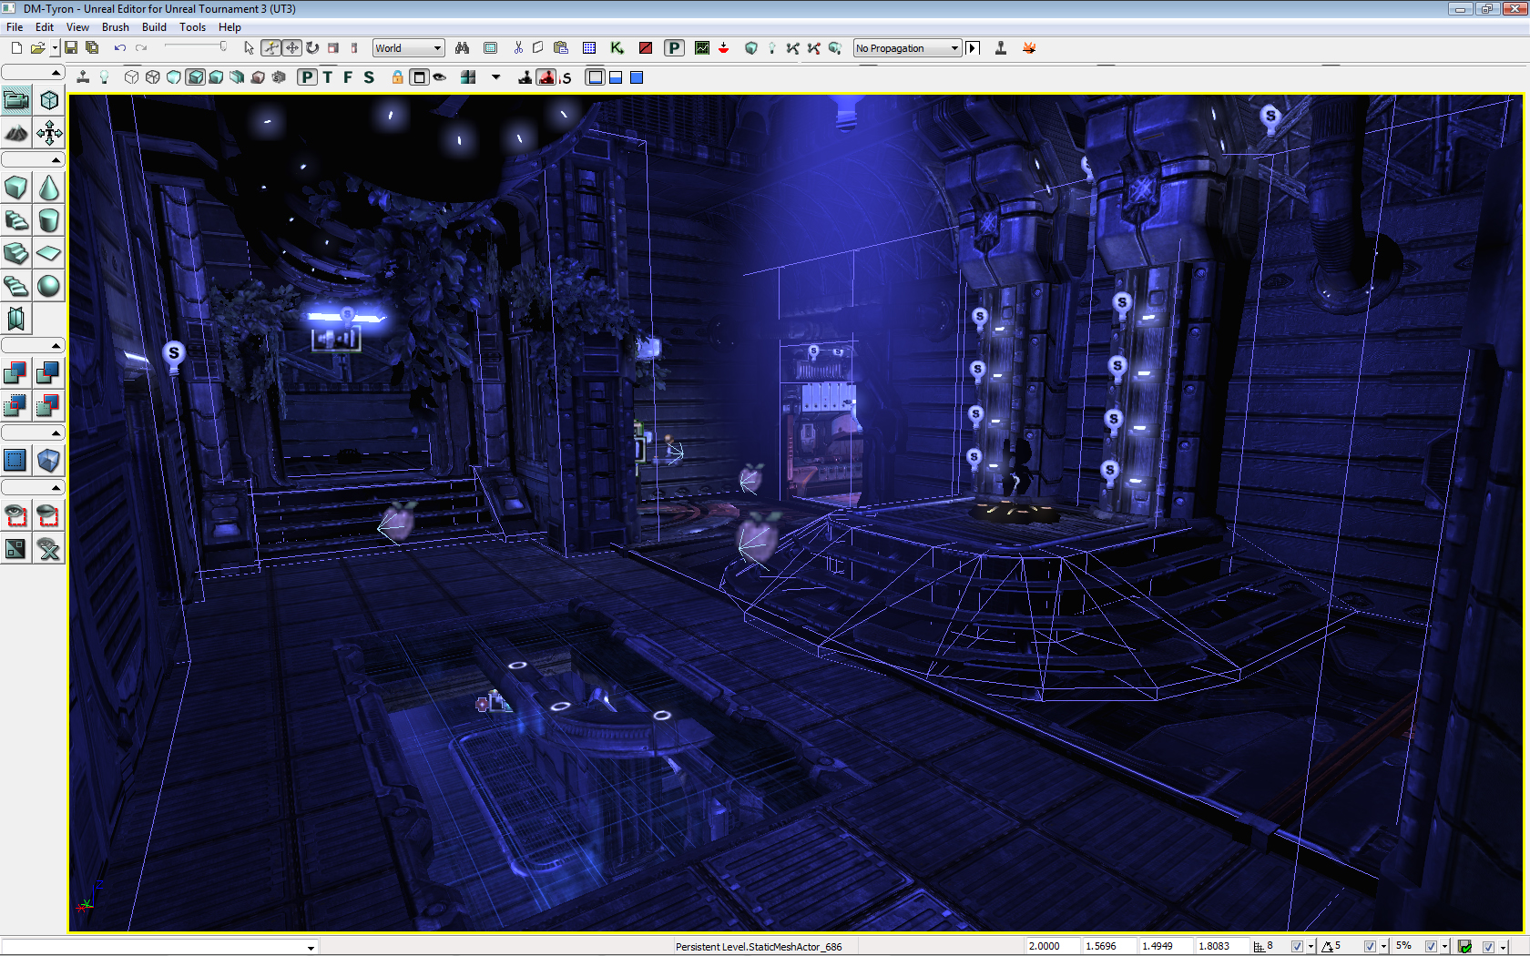Select the rotation widget mode

click(312, 48)
